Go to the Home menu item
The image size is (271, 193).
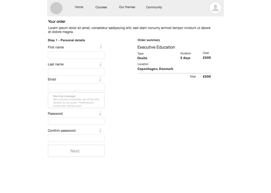click(79, 7)
